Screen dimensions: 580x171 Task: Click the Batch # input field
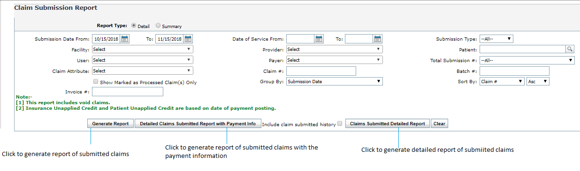tap(514, 71)
